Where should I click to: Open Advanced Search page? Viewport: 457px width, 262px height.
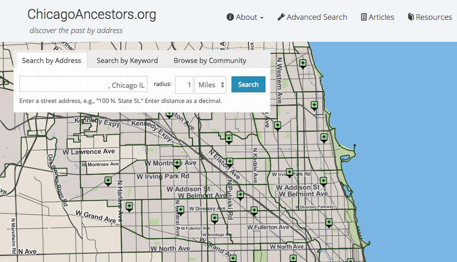pos(312,17)
